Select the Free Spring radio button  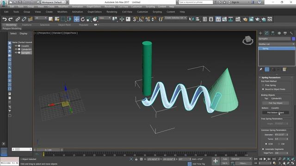pos(263,85)
